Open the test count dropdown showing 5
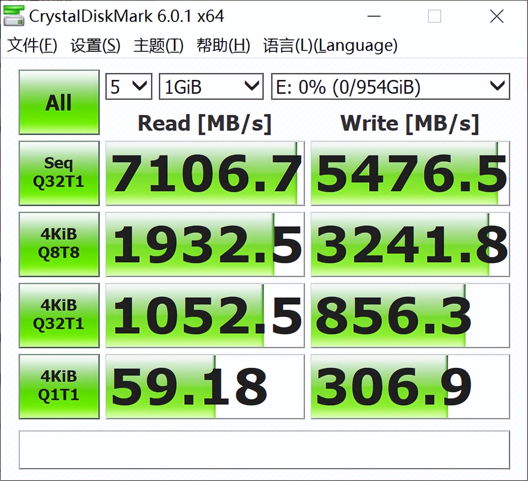 pyautogui.click(x=128, y=86)
